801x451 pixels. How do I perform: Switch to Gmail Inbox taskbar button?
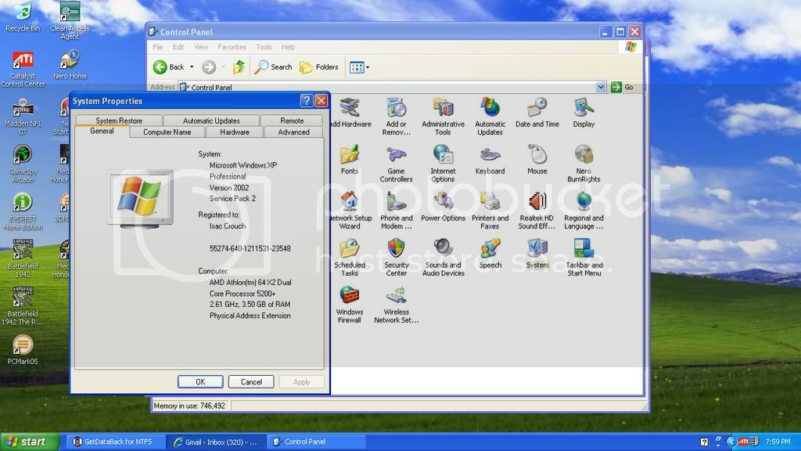coord(217,442)
